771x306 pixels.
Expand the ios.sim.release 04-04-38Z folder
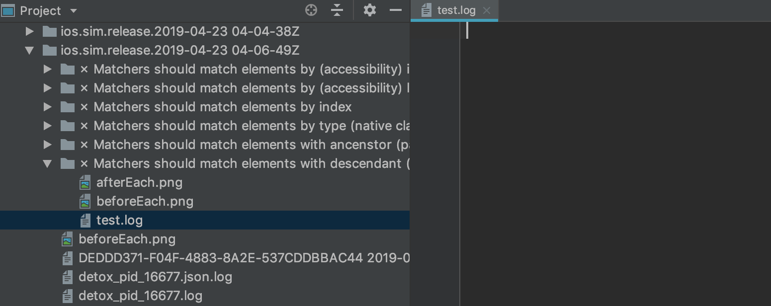(30, 31)
